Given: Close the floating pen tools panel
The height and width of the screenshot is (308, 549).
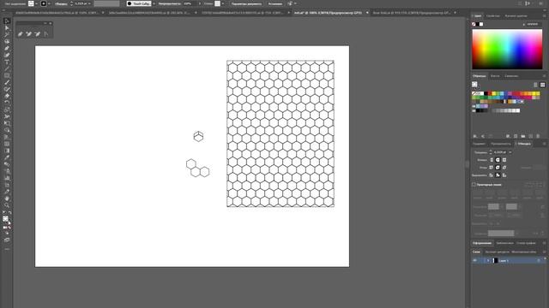Looking at the screenshot, I should (x=51, y=23).
